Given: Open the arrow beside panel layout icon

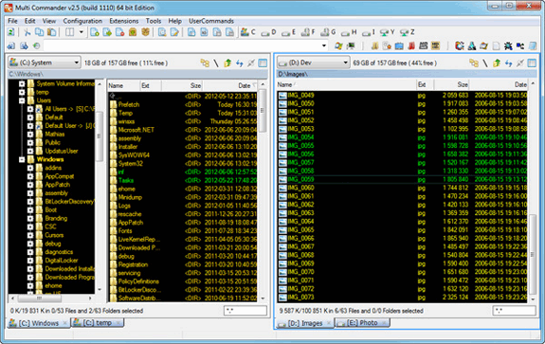Looking at the screenshot, I should coord(82,32).
